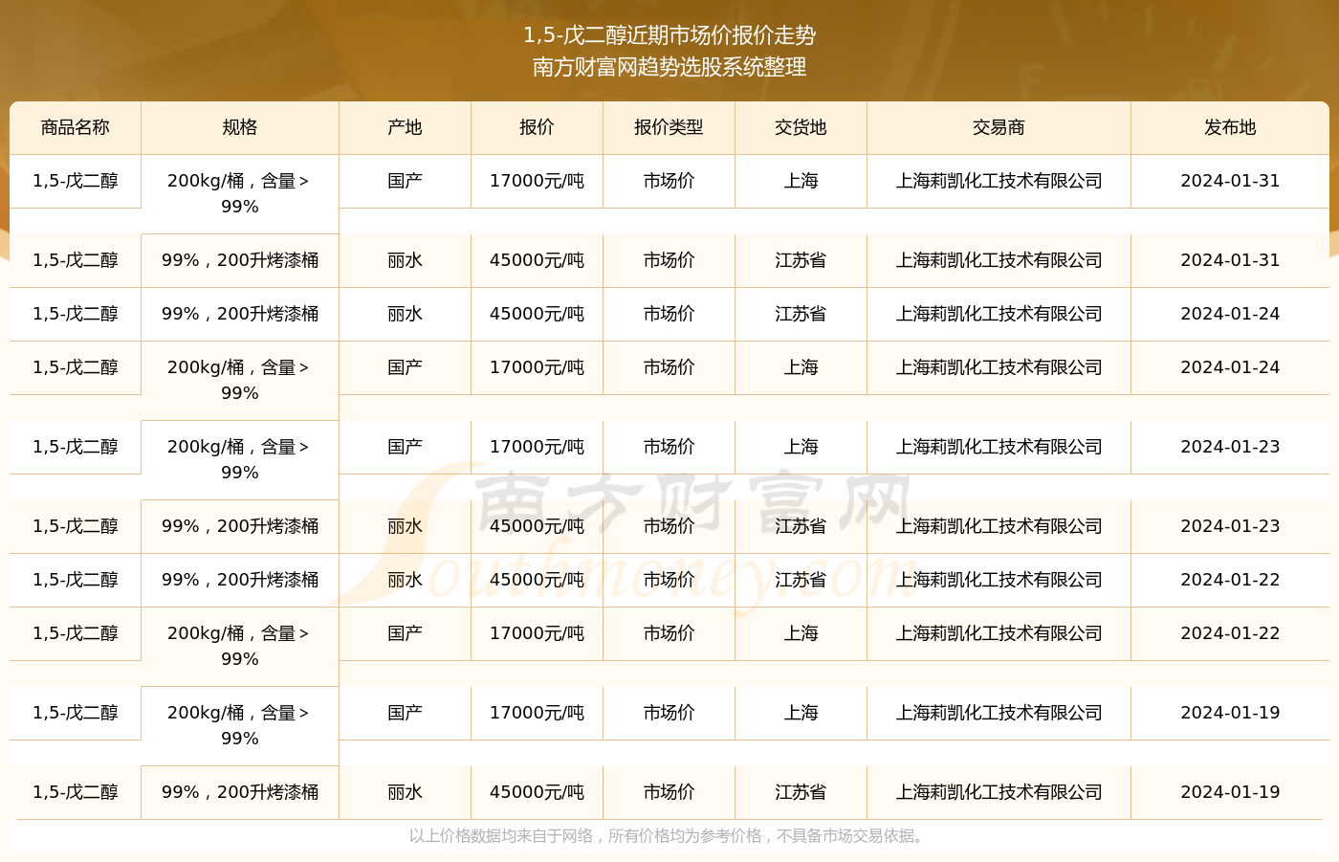The height and width of the screenshot is (862, 1339).
Task: Click 17000元/吨 in the 2024-01-22 row
Action: tap(537, 633)
